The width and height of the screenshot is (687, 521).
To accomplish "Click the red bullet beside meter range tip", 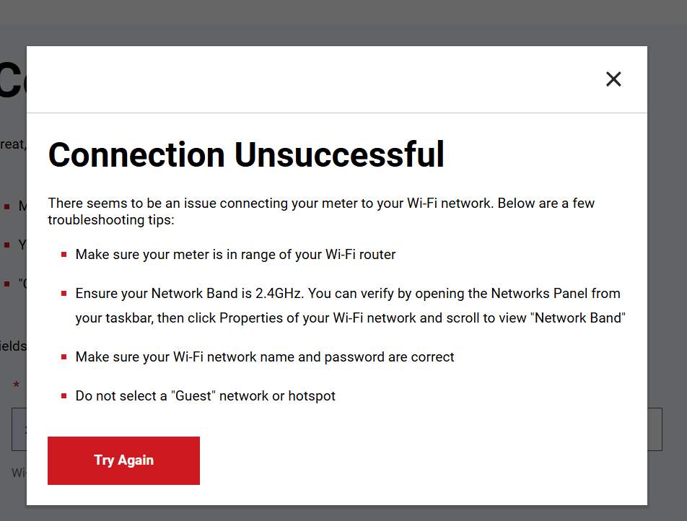I will [x=64, y=255].
